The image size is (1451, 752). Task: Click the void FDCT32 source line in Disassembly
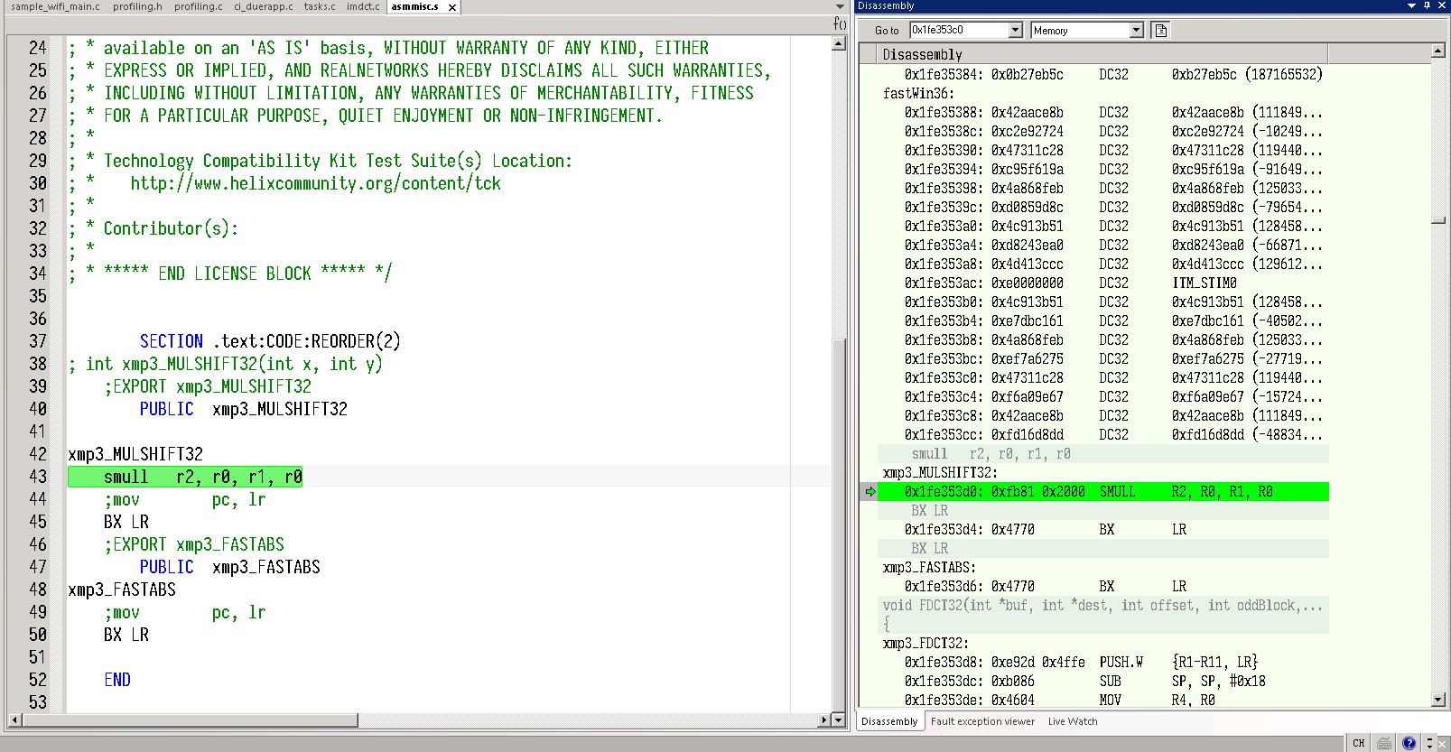pos(1102,606)
